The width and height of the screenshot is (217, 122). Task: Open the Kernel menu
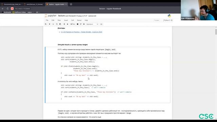click(x=79, y=20)
